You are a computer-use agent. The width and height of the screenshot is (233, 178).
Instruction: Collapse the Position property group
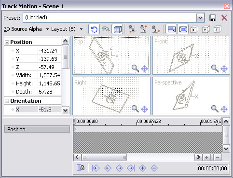(x=7, y=42)
